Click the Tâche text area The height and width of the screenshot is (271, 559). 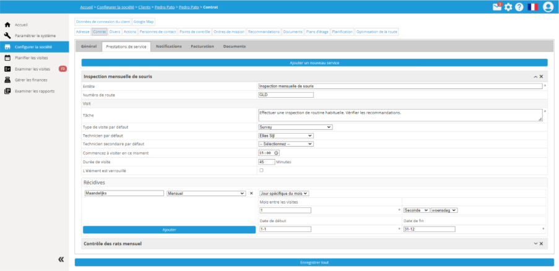click(401, 115)
